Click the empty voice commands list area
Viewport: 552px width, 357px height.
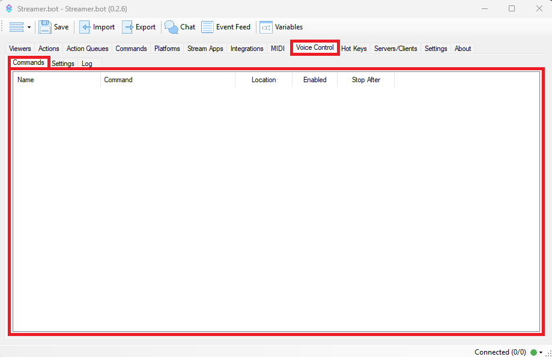(276, 210)
